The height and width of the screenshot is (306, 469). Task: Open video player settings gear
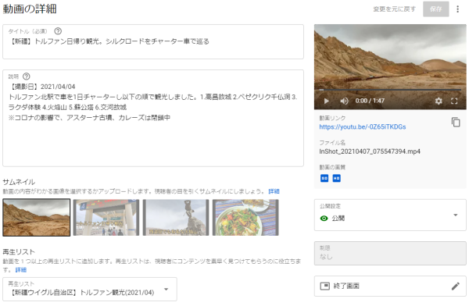[439, 101]
